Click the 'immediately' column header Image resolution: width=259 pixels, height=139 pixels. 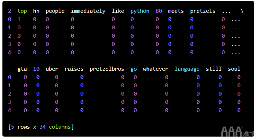pyautogui.click(x=88, y=11)
